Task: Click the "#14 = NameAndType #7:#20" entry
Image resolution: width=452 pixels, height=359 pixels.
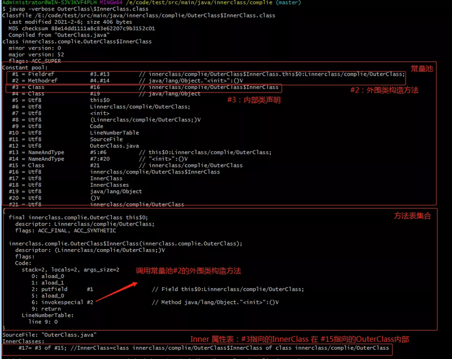Action: (98, 159)
